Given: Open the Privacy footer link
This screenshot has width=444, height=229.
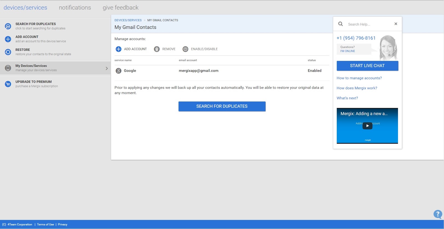Looking at the screenshot, I should click(62, 225).
